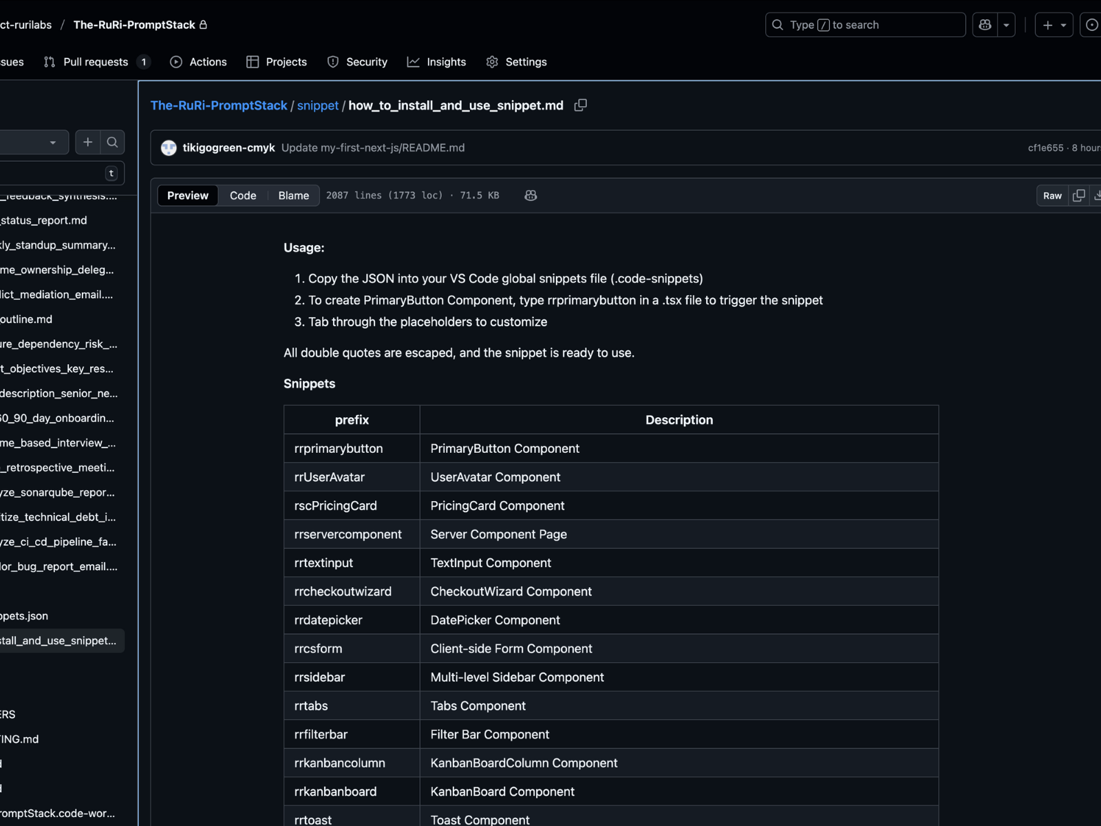Open commit message Update my-first-next-js/README.md
Image resolution: width=1101 pixels, height=826 pixels.
pyautogui.click(x=373, y=148)
